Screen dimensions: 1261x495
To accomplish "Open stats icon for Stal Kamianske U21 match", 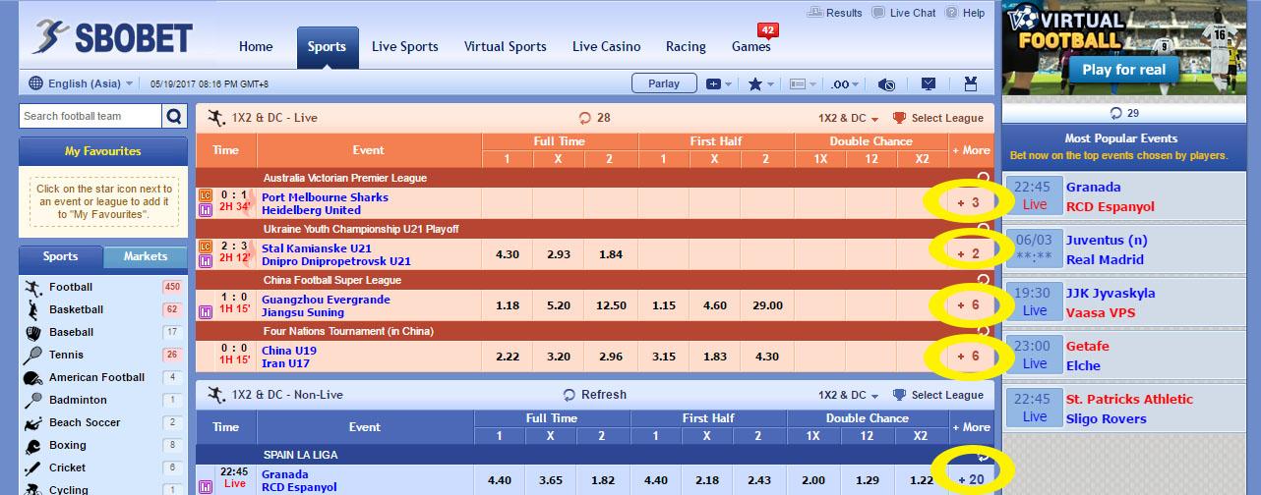I will [x=206, y=260].
